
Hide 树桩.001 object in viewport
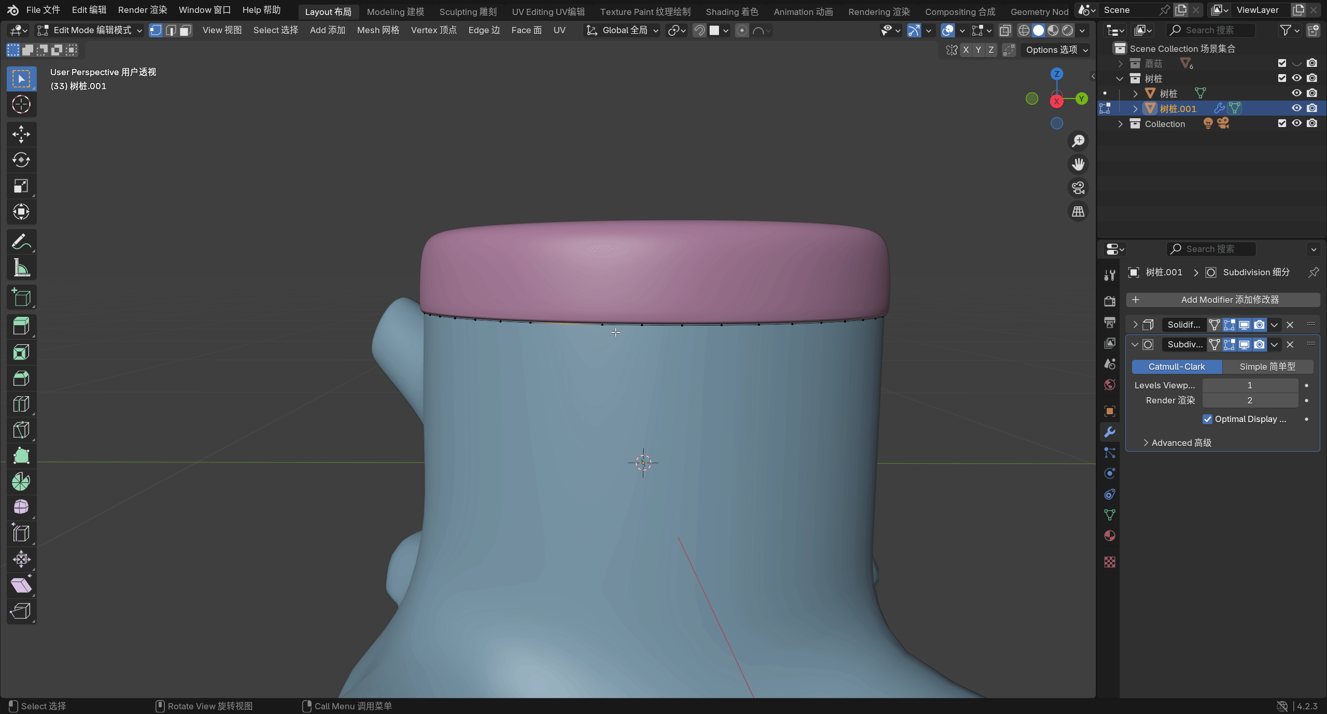click(1296, 108)
